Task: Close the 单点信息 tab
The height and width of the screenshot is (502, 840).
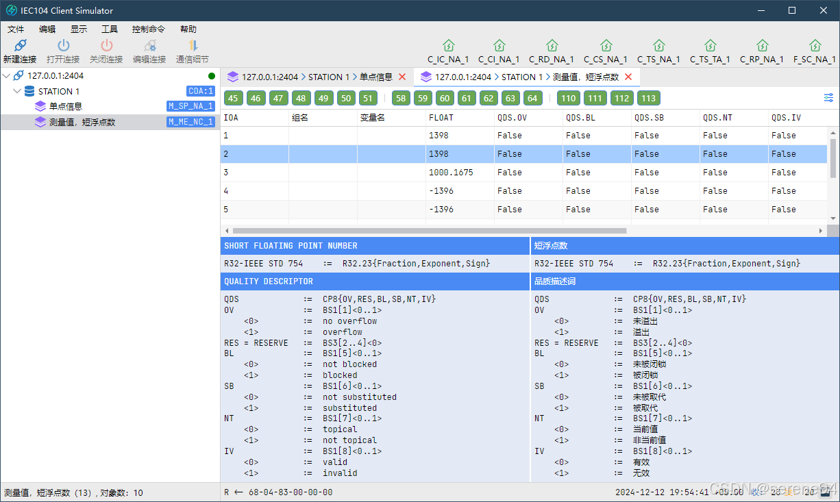Action: click(402, 77)
